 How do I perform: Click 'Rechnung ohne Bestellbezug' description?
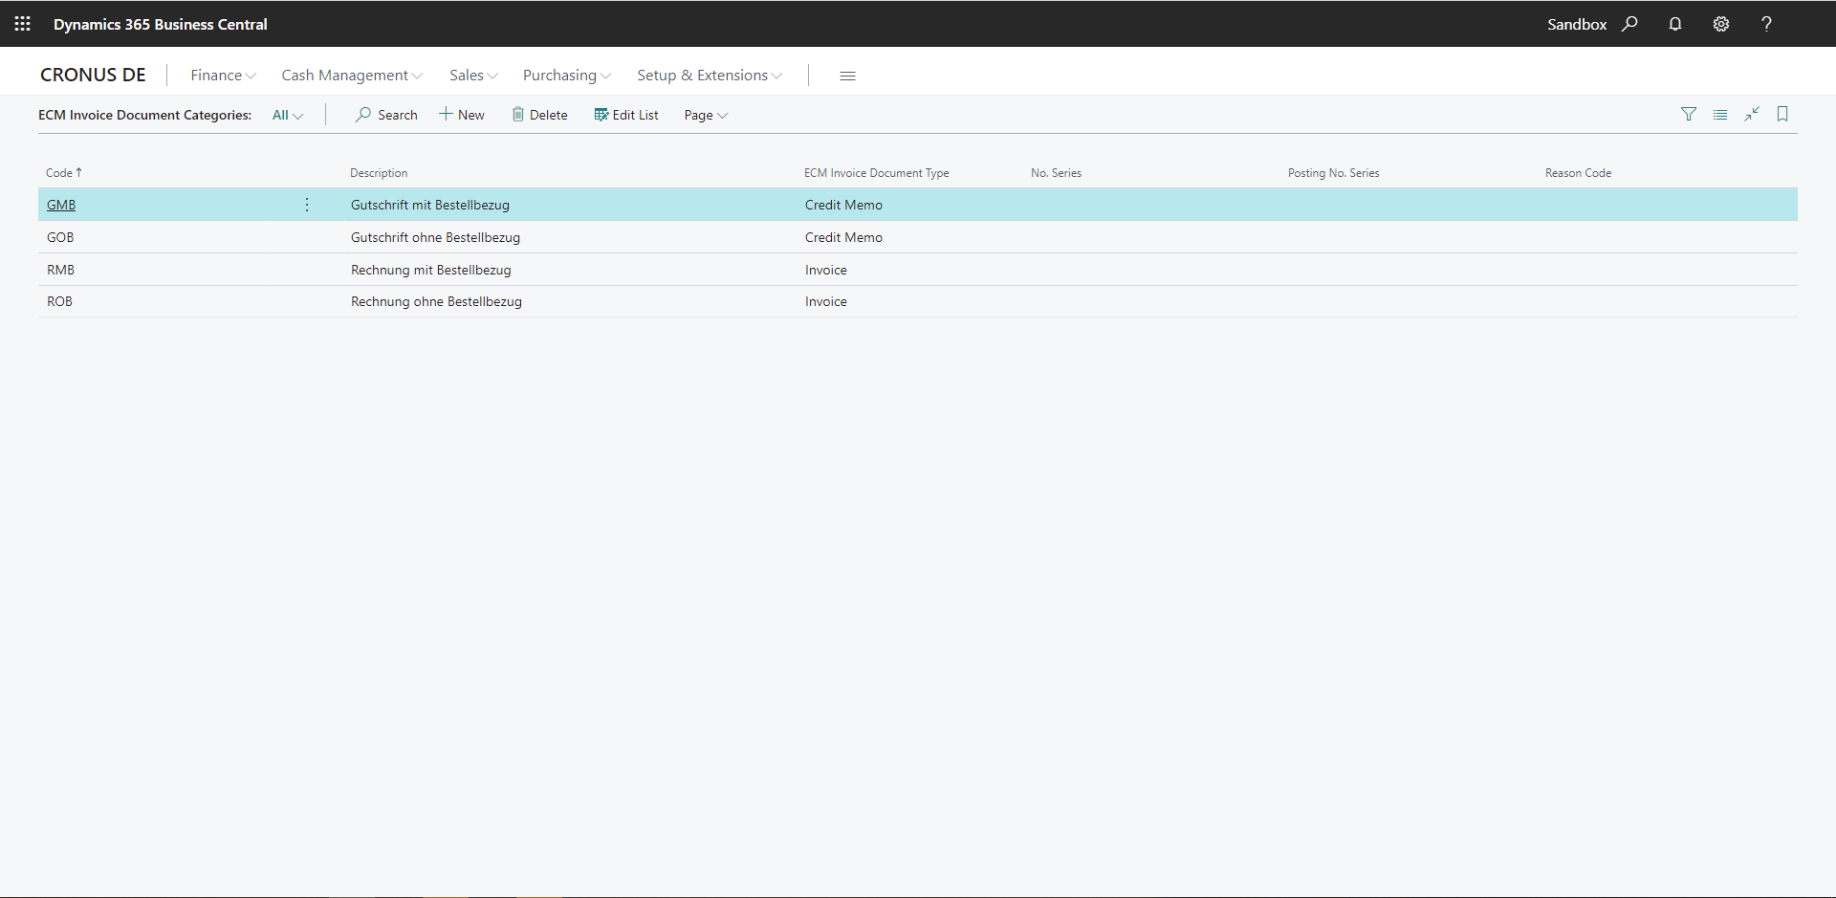(436, 301)
